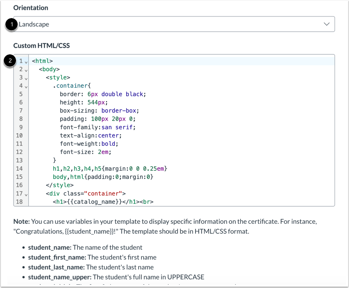The image size is (349, 288).
Task: Click line number 13 in the gutter
Action: point(19,160)
